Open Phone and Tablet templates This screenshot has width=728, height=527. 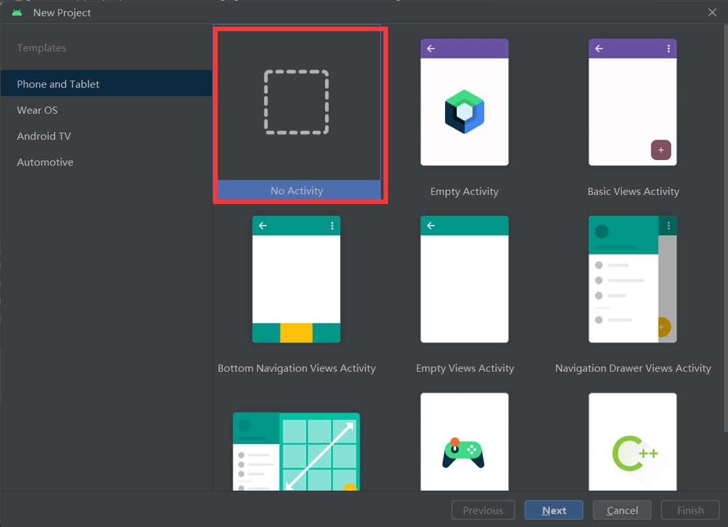point(107,84)
